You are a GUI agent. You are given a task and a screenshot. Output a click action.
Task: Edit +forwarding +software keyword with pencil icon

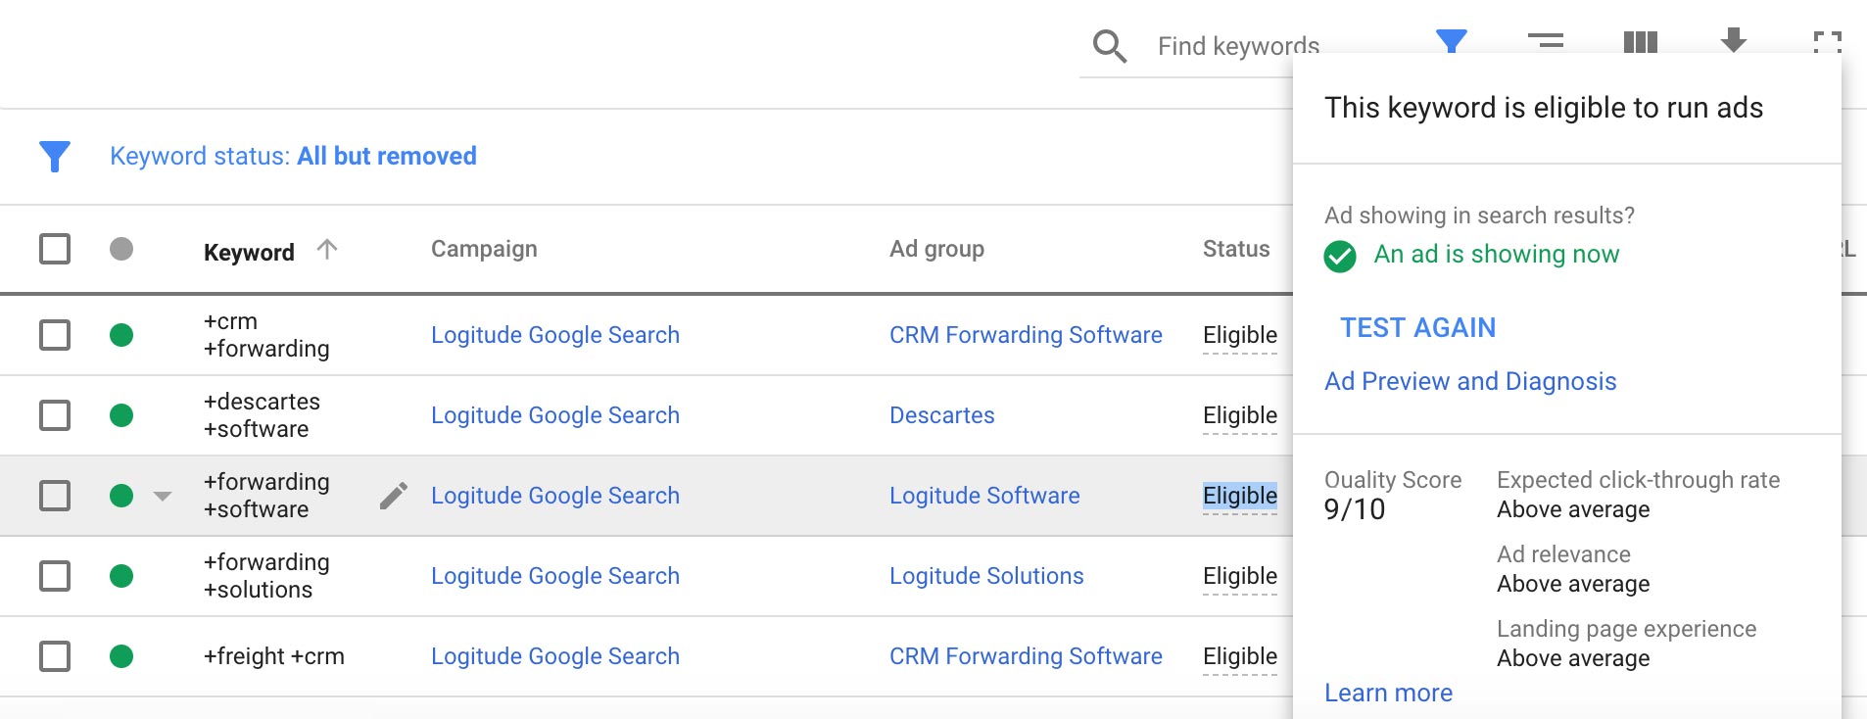394,496
